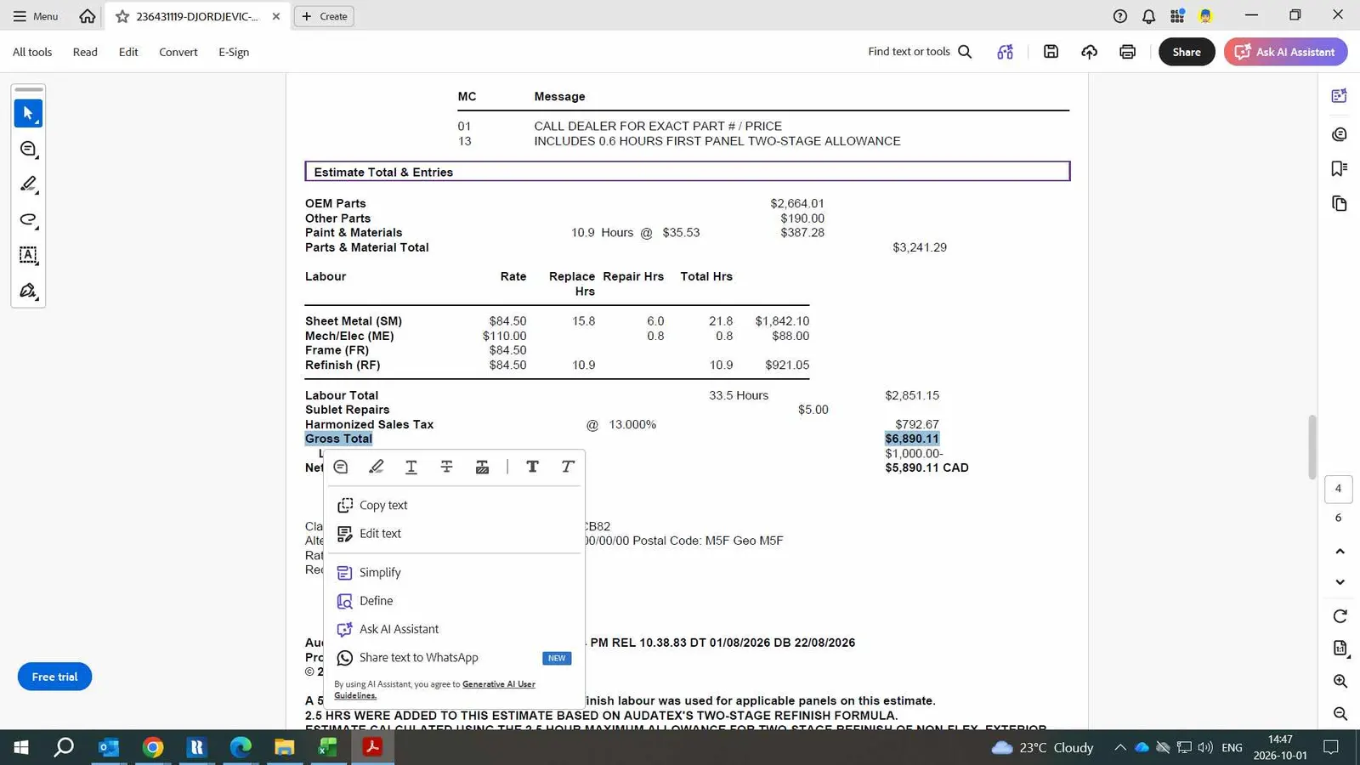The height and width of the screenshot is (765, 1360).
Task: Pick the highlighter pen tool in left toolbar
Action: pos(28,184)
